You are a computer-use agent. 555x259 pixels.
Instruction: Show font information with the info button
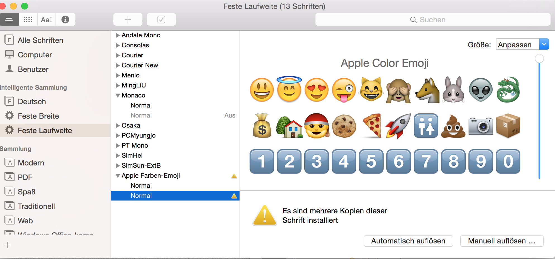point(65,19)
